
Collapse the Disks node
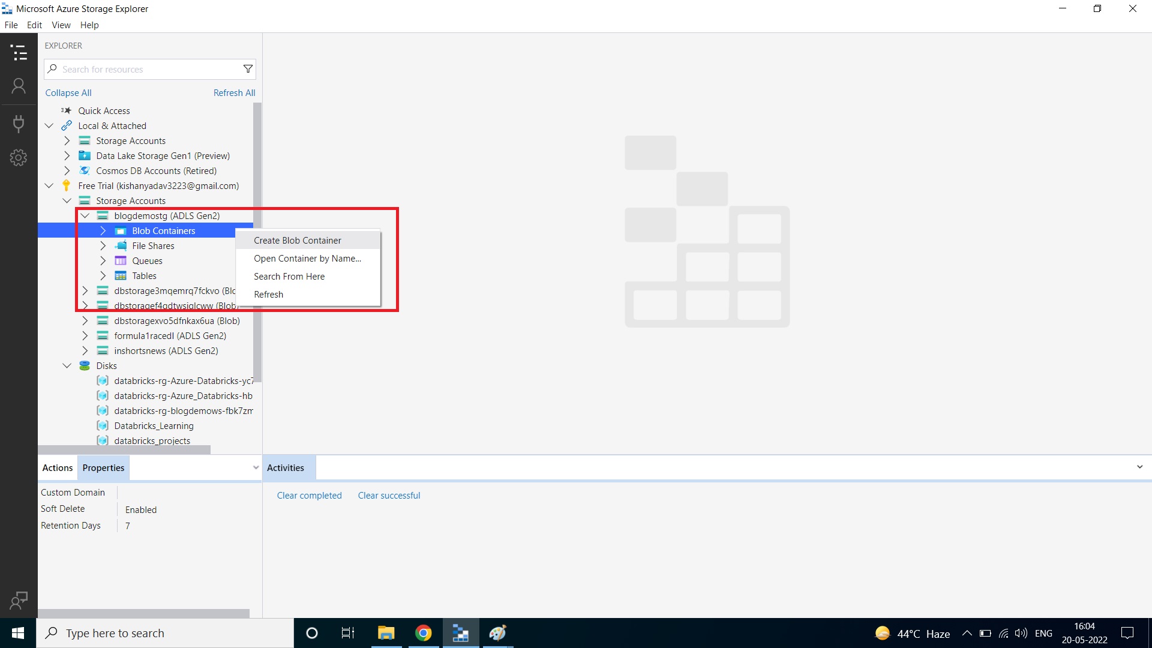[x=67, y=365]
